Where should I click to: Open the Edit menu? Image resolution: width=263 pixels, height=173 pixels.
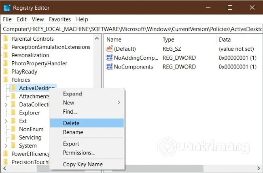click(x=22, y=19)
